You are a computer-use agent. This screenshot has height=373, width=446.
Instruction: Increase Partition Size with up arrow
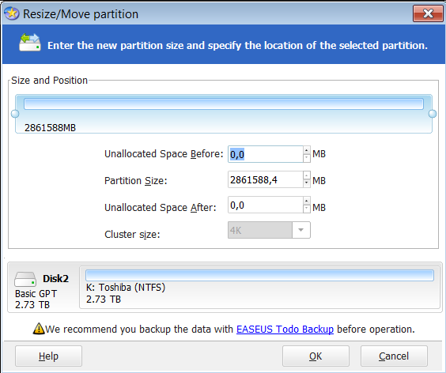[306, 175]
